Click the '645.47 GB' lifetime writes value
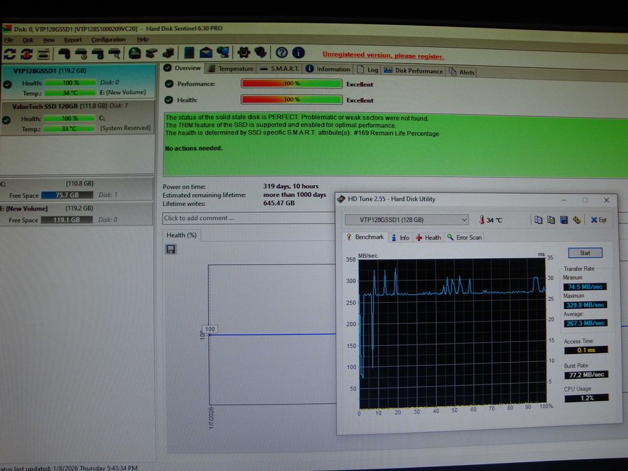 click(279, 203)
